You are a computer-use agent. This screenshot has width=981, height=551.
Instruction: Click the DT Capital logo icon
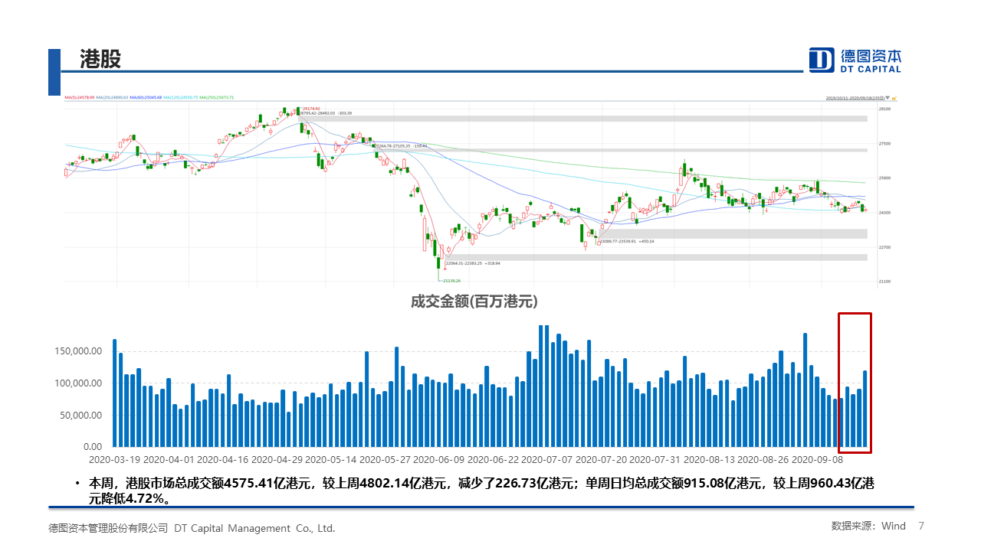(822, 60)
